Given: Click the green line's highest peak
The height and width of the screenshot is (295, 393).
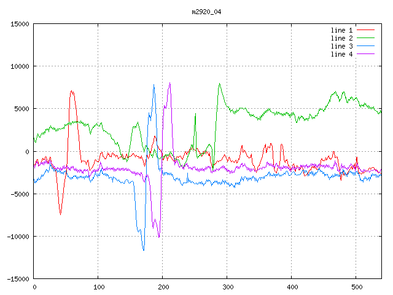Looking at the screenshot, I should pyautogui.click(x=219, y=84).
